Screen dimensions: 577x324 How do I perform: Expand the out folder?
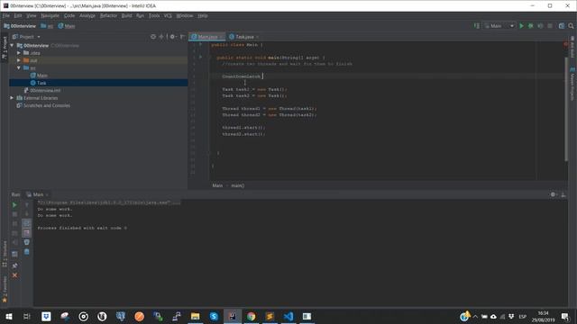click(19, 60)
